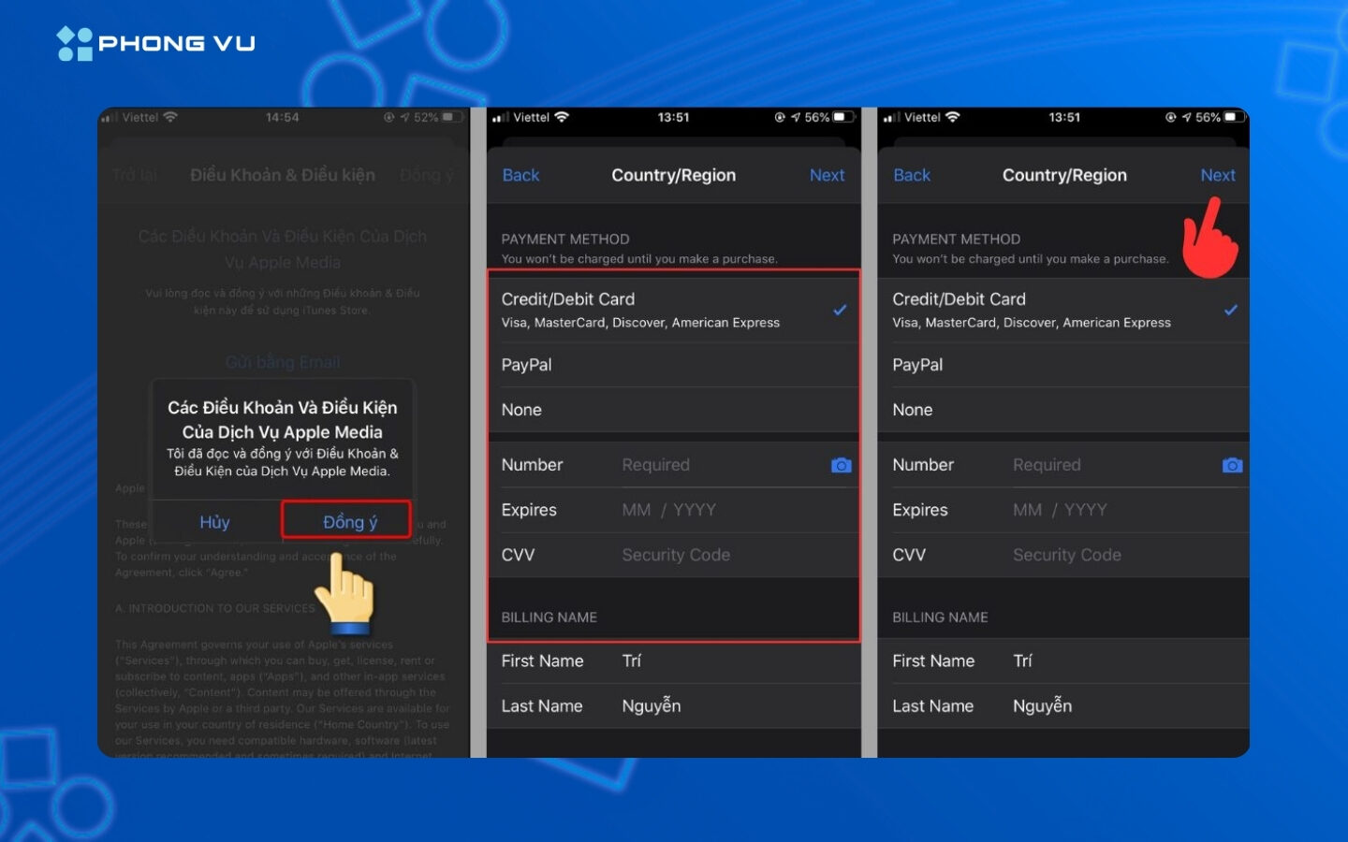Focus the CVV Security Code field, right phone
1348x842 pixels.
coord(1064,555)
